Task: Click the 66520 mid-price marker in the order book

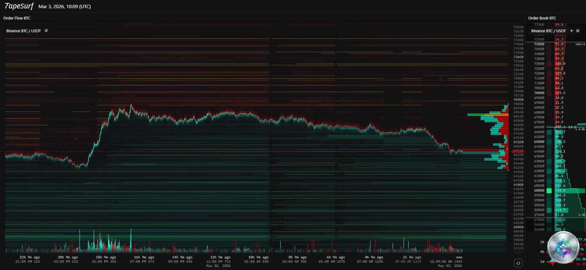Action: 581,125
